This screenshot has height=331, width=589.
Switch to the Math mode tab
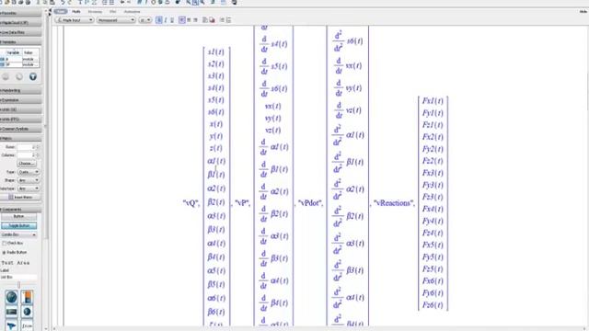click(76, 12)
